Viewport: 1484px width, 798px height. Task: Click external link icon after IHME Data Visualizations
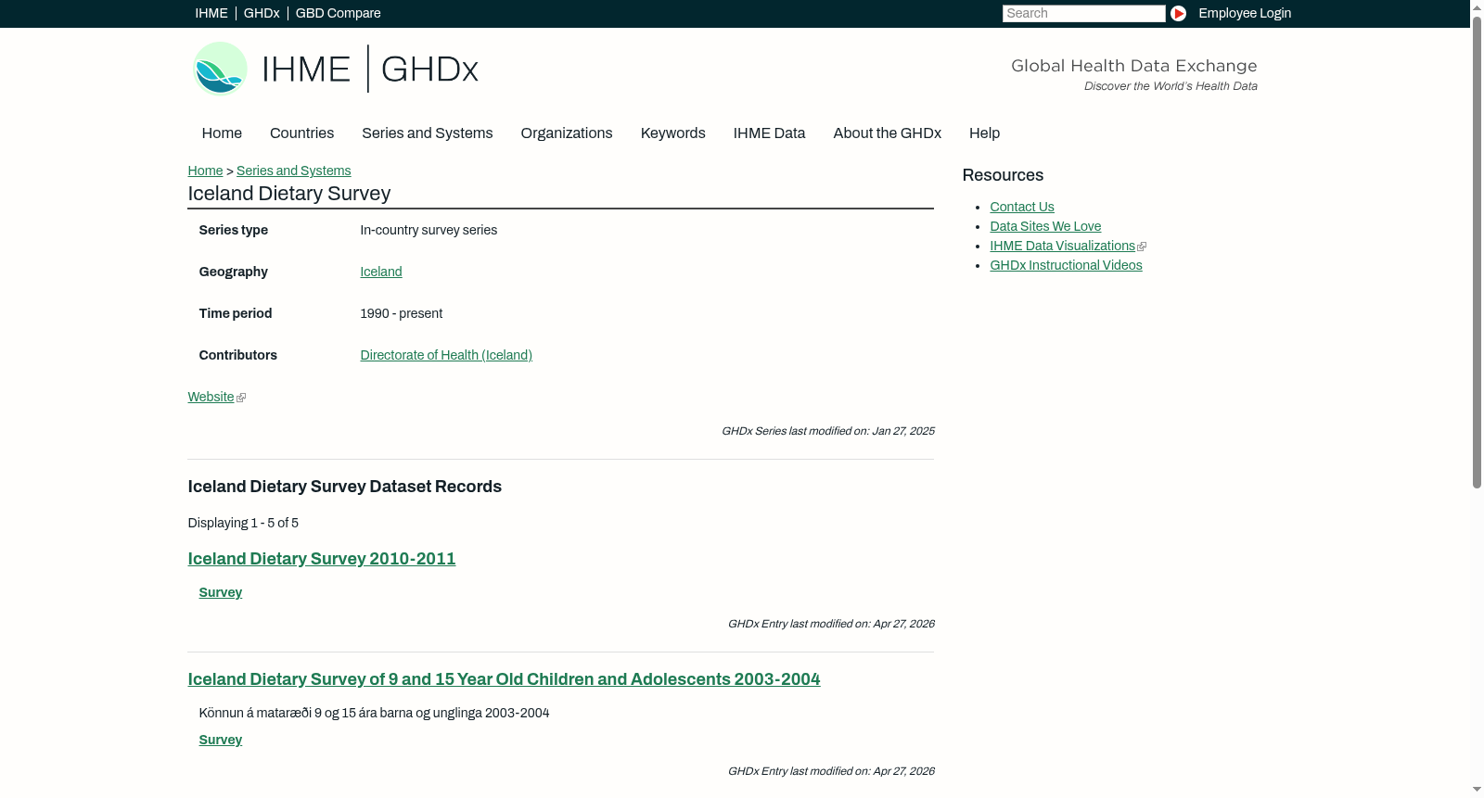pyautogui.click(x=1142, y=247)
